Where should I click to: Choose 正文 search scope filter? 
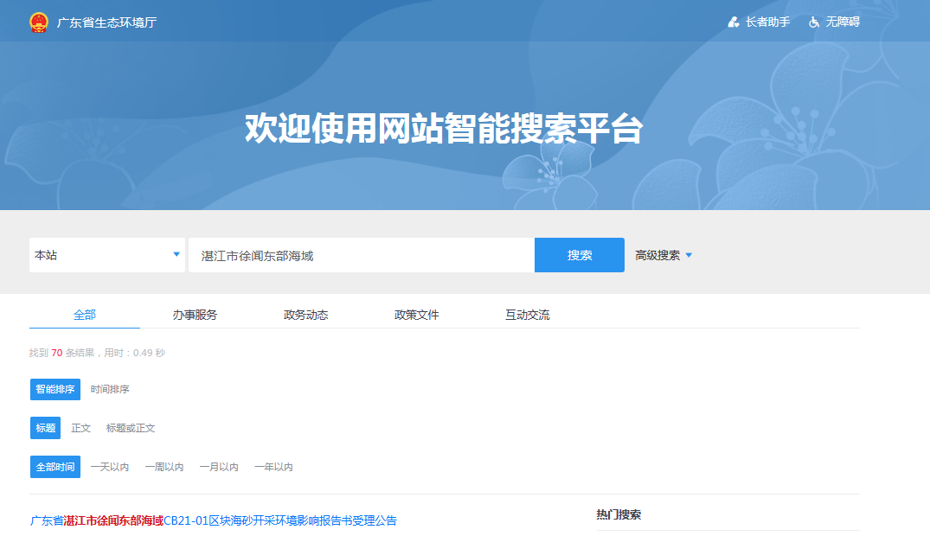80,428
